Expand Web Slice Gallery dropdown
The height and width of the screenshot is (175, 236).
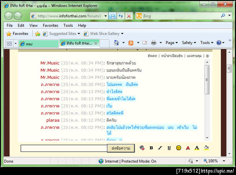(x=122, y=34)
